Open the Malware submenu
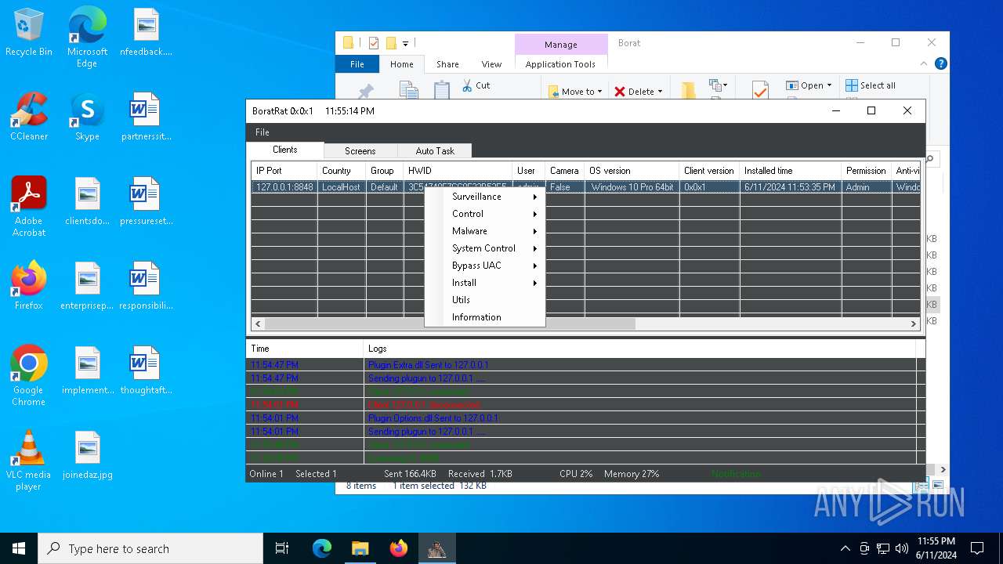The height and width of the screenshot is (564, 1003). (x=485, y=231)
